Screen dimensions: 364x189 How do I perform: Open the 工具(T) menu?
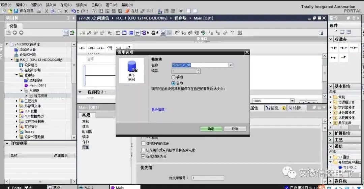coord(96,5)
